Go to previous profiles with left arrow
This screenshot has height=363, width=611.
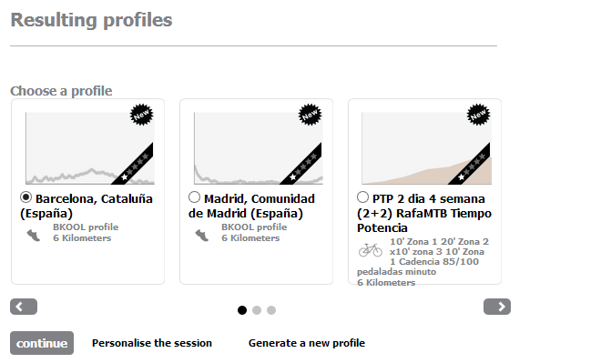pyautogui.click(x=24, y=307)
